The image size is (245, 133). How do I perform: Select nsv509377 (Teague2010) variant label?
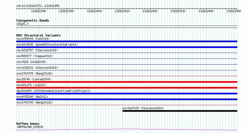click(x=35, y=56)
